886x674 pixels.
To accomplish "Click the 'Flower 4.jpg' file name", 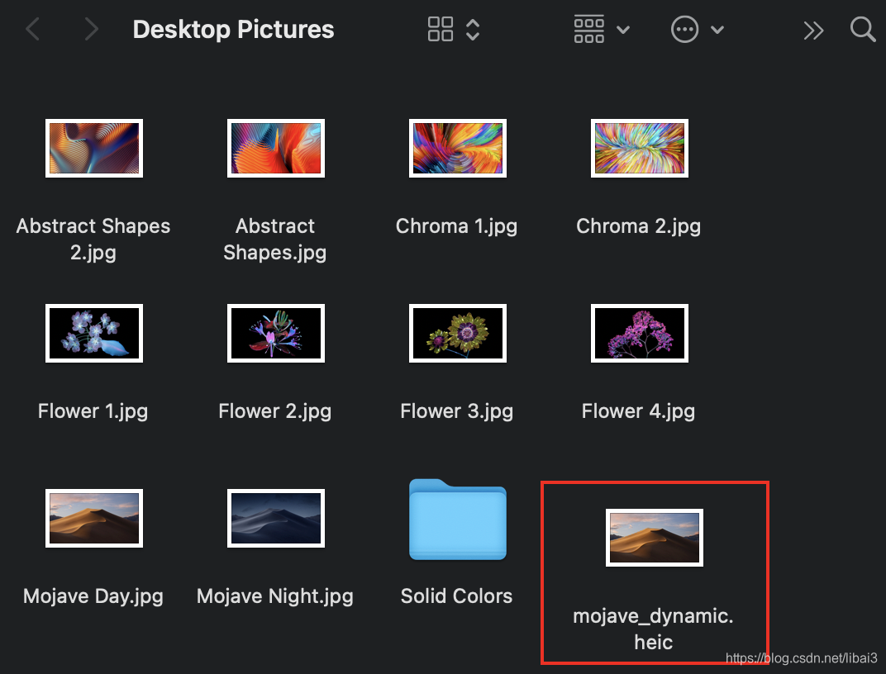I will [639, 411].
